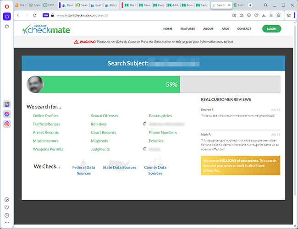Switch to the Coco tab

[239, 5]
